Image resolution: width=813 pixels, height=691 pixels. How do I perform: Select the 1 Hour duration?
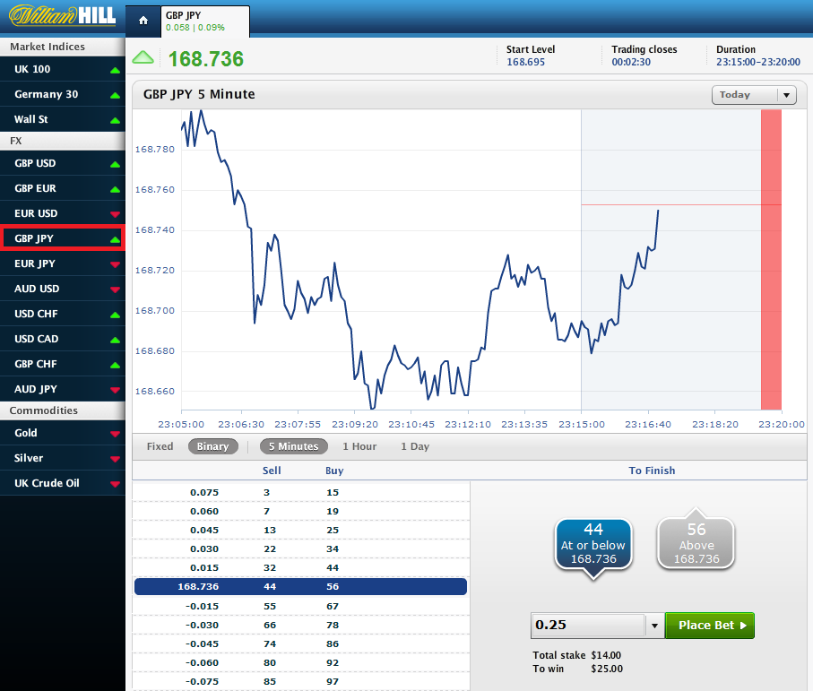pyautogui.click(x=359, y=446)
